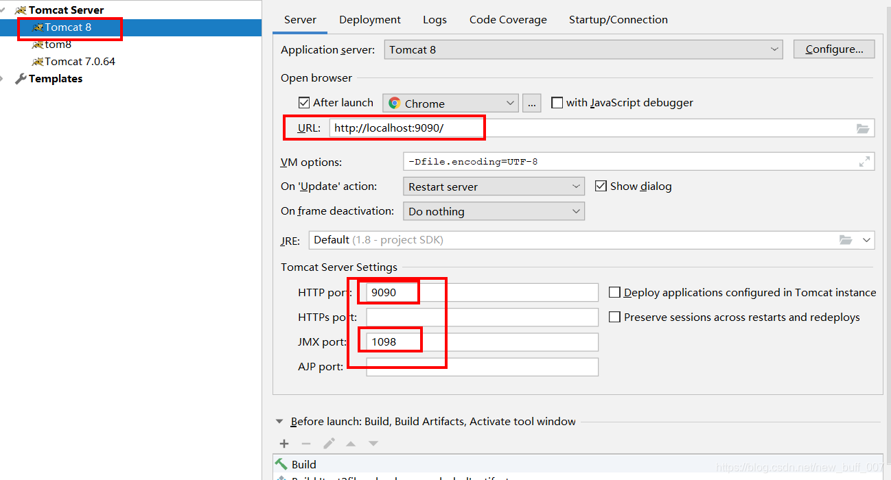The image size is (891, 480).
Task: Click the Tomcat Server Settings heading
Action: 339,267
